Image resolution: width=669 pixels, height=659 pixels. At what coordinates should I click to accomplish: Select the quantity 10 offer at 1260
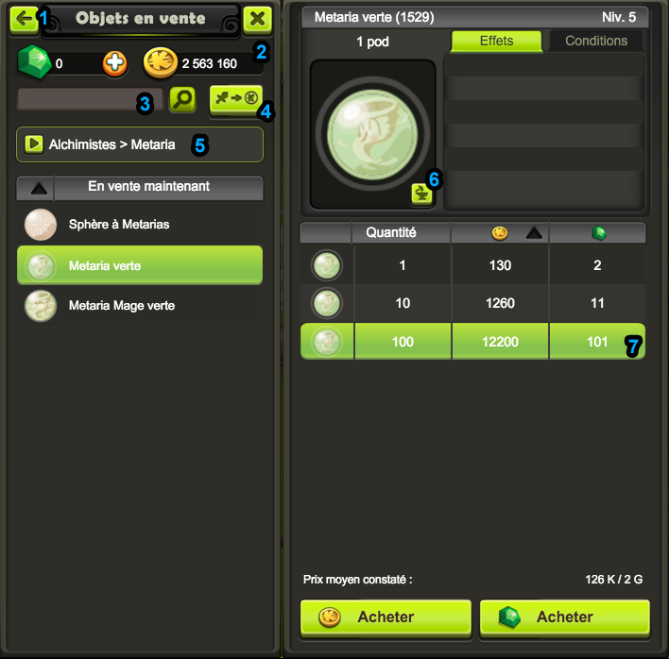[x=472, y=303]
